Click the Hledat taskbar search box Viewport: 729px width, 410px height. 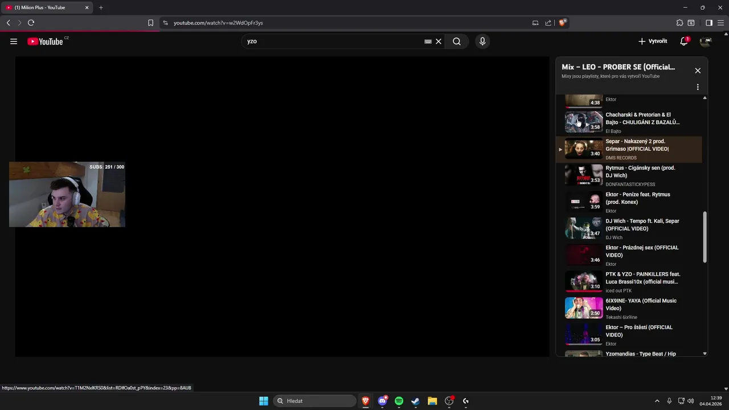(314, 401)
